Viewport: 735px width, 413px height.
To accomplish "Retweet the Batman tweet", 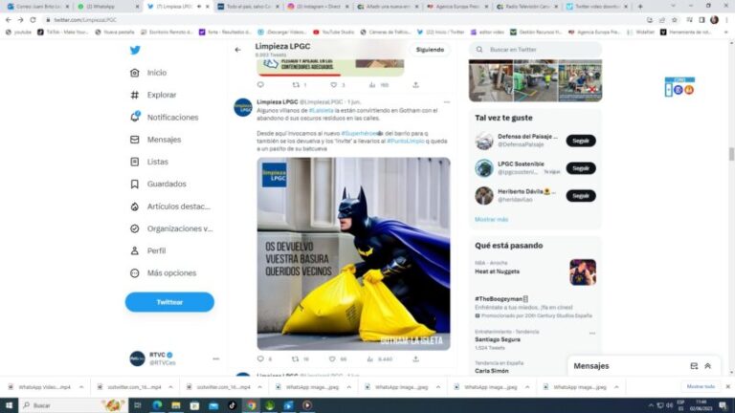I will (x=296, y=359).
